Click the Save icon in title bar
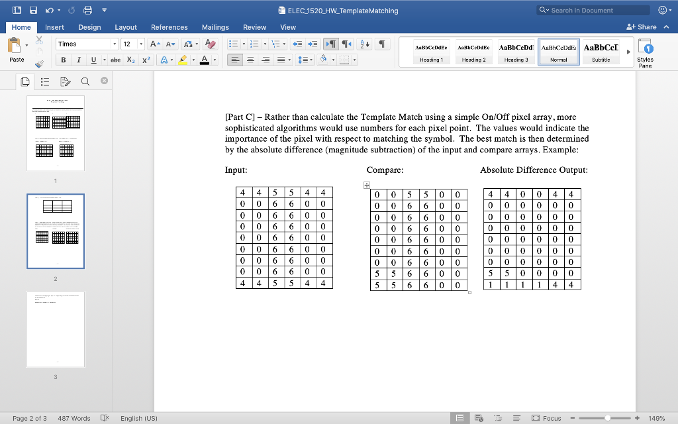The height and width of the screenshot is (424, 678). coord(33,10)
